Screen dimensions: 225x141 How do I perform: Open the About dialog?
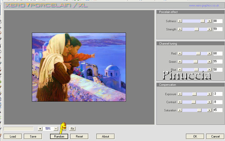click(x=106, y=137)
